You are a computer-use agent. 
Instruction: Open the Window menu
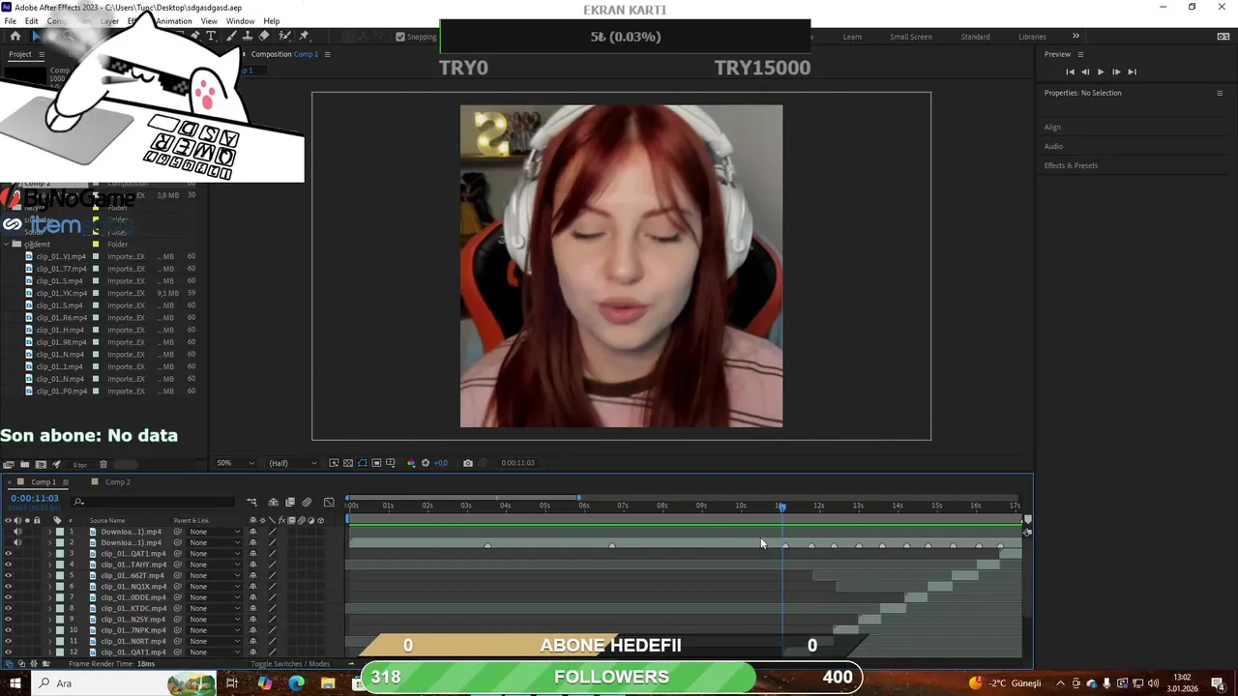[240, 21]
